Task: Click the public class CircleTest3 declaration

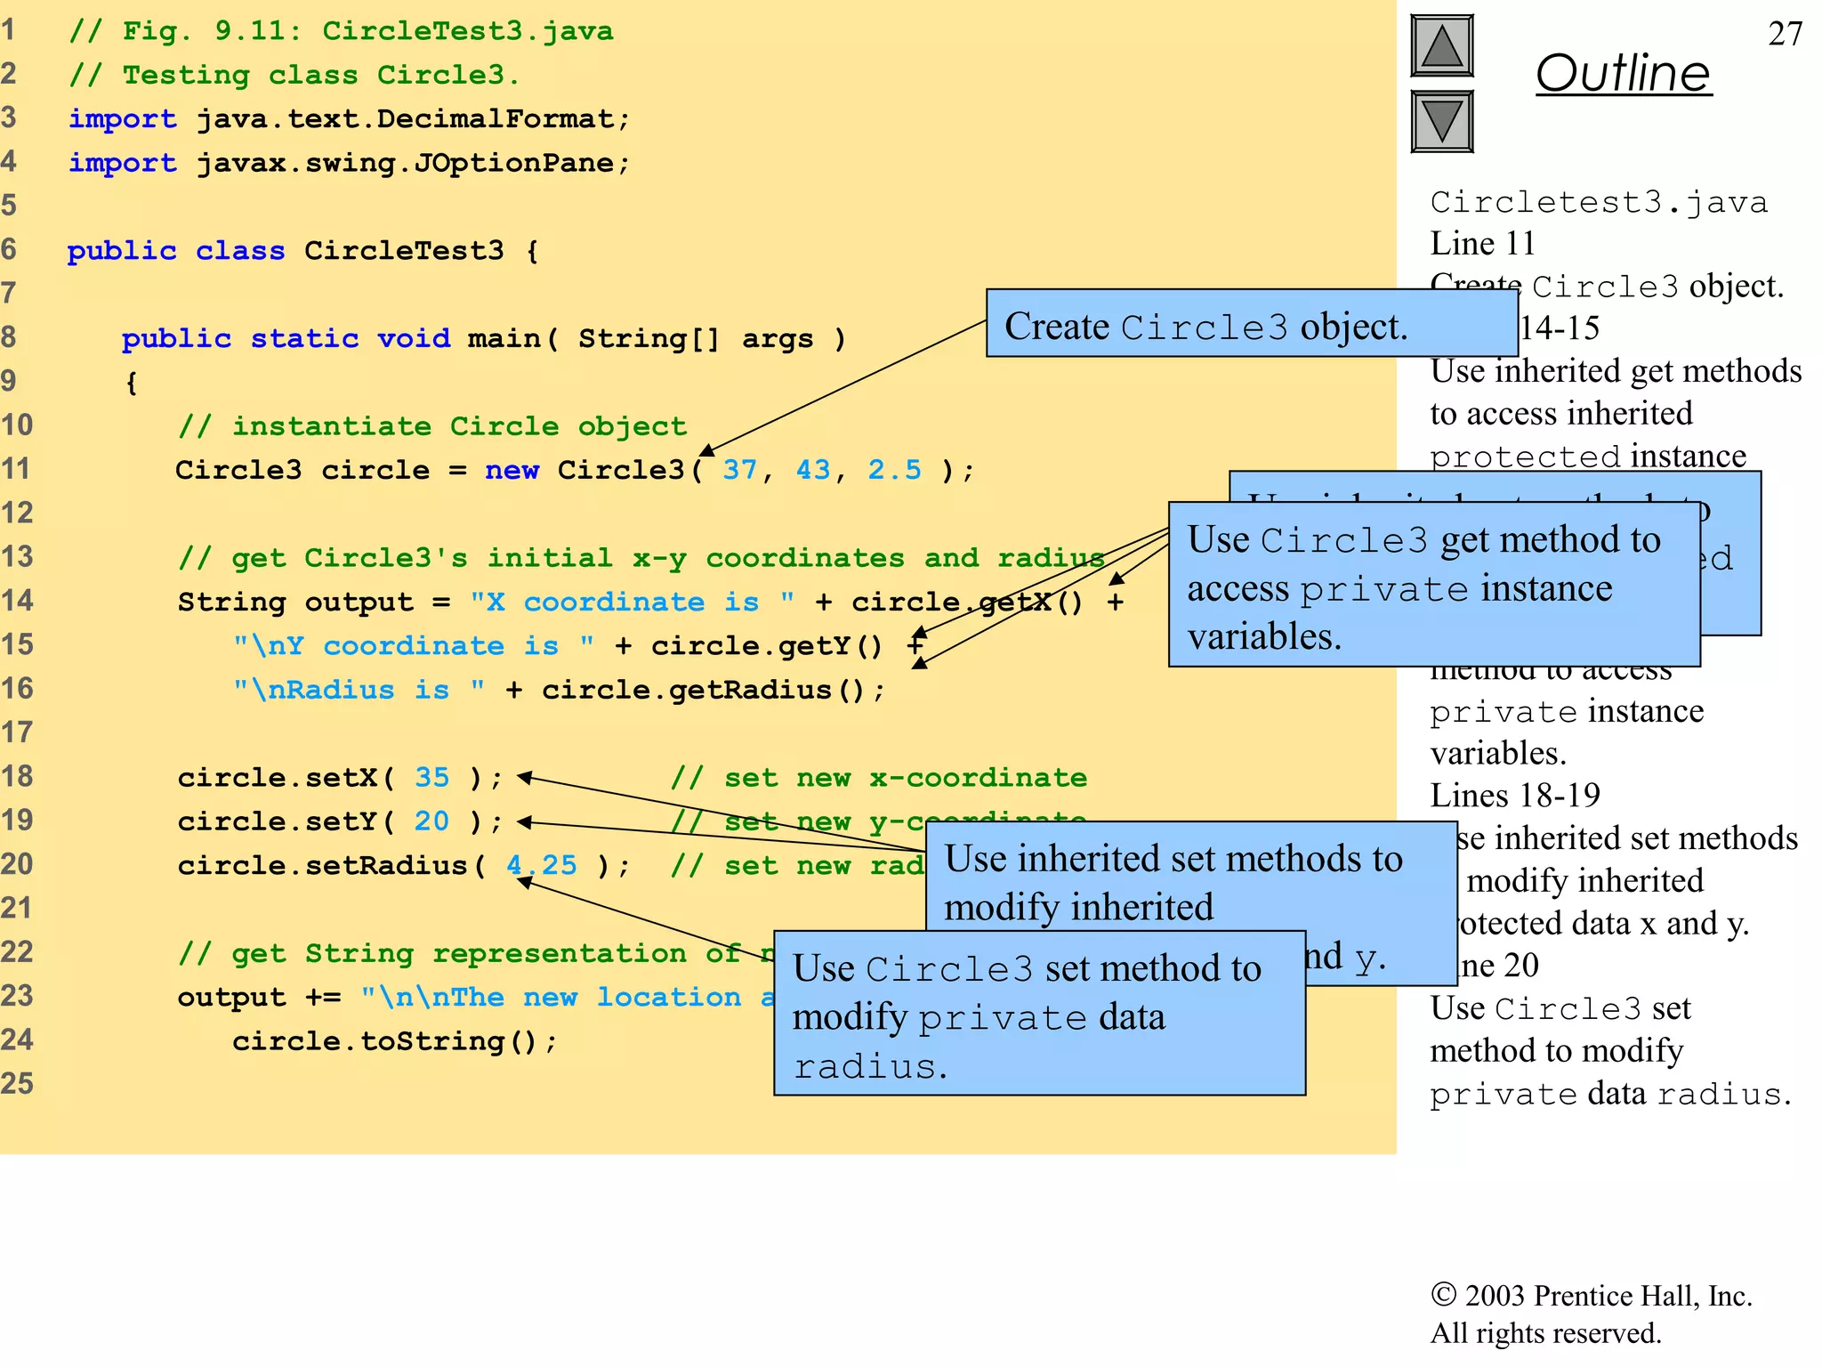Action: tap(302, 251)
